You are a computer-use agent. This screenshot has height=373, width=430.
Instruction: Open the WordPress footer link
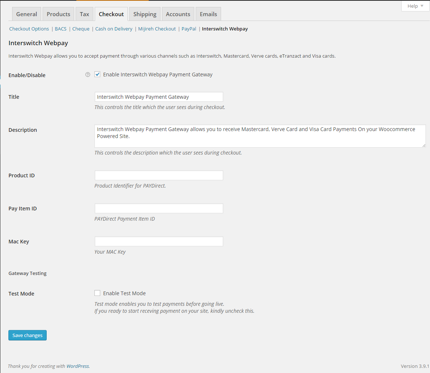(77, 366)
